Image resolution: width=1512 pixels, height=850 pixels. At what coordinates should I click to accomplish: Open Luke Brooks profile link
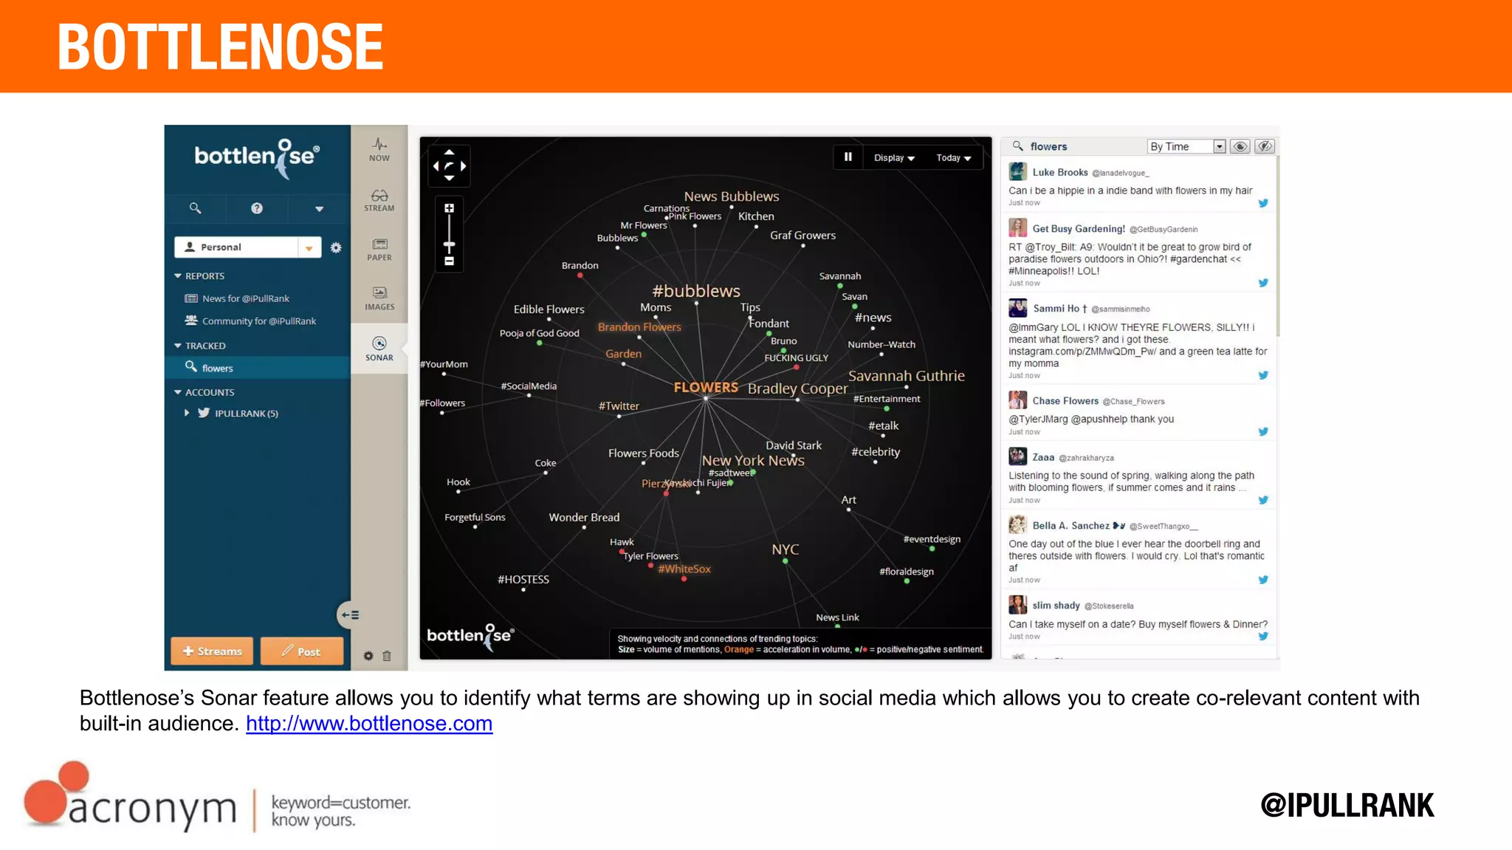tap(1059, 172)
